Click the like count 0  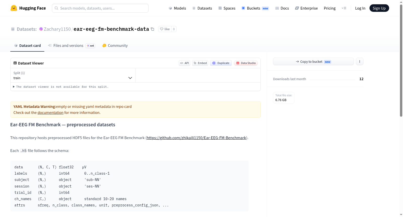tap(174, 29)
